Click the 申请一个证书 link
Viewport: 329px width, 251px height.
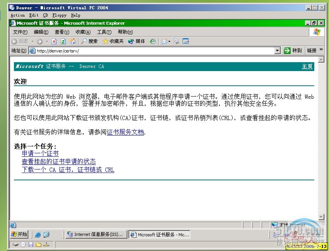(x=40, y=153)
